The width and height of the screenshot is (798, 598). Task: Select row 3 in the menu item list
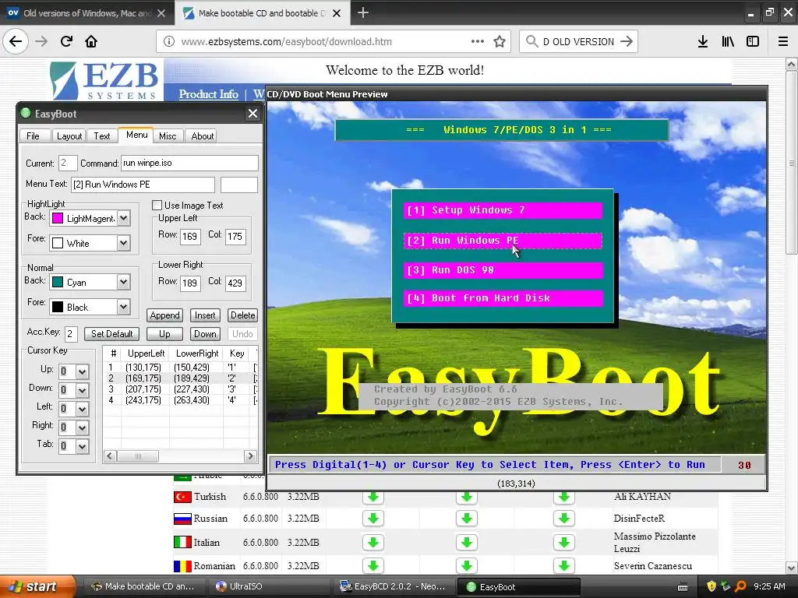point(181,389)
